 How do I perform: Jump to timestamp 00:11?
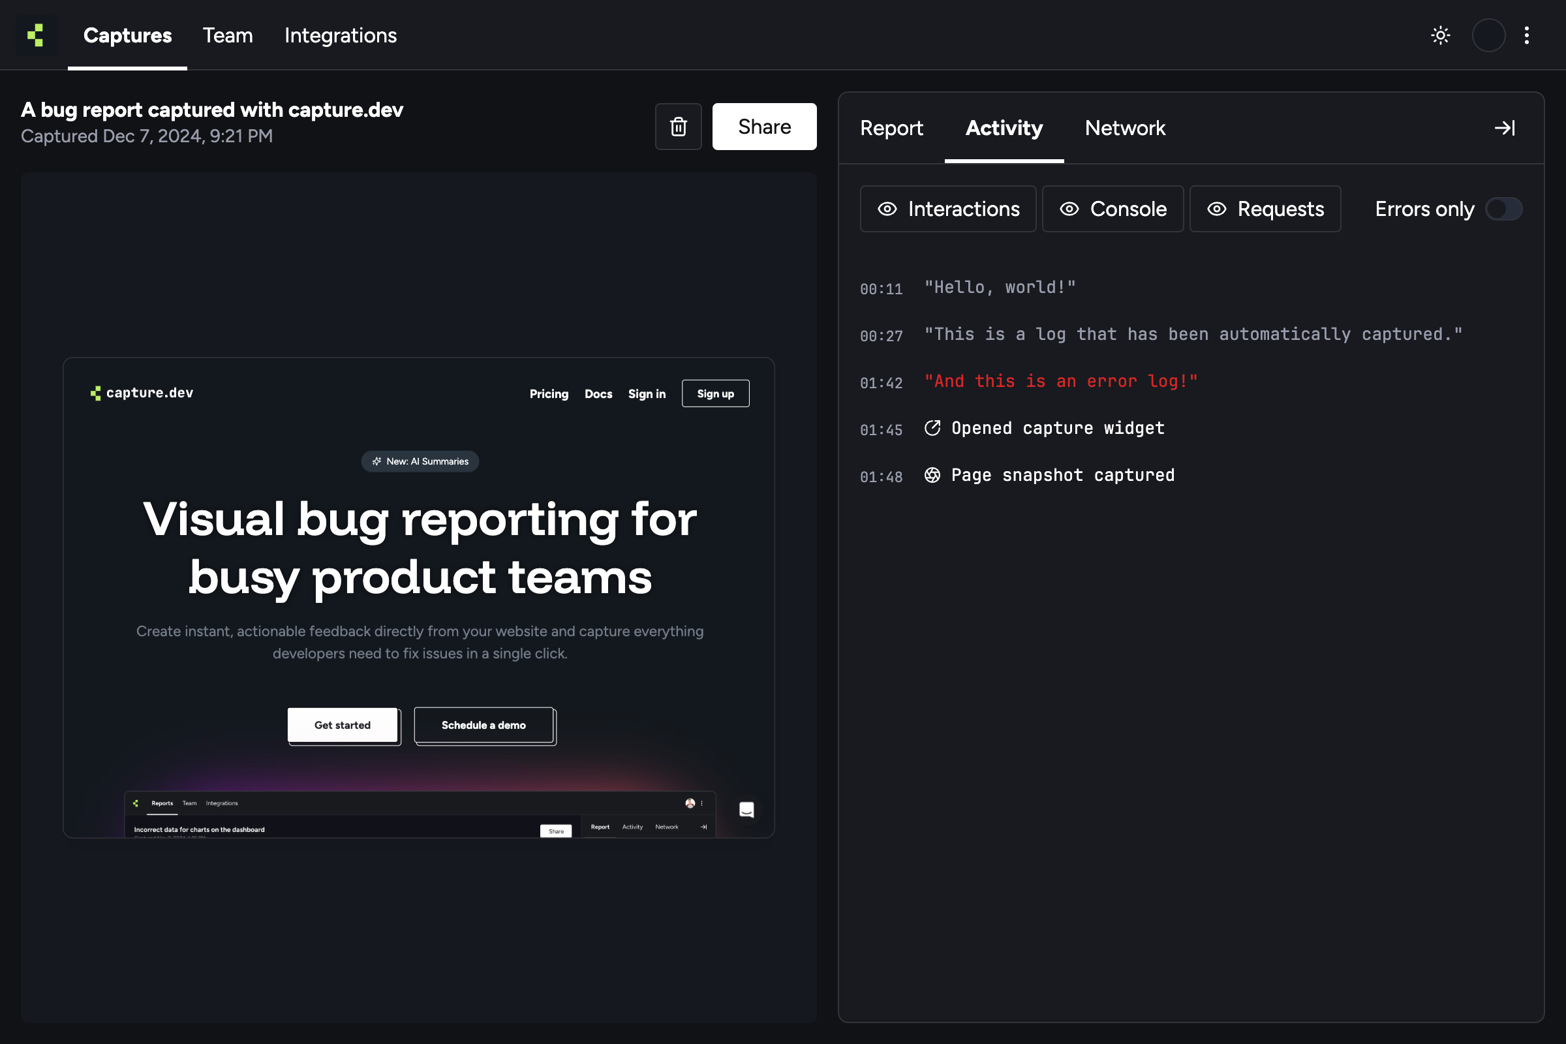tap(881, 289)
